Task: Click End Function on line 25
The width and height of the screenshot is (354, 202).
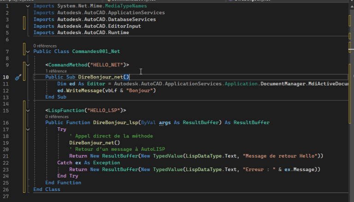Action: click(x=63, y=183)
